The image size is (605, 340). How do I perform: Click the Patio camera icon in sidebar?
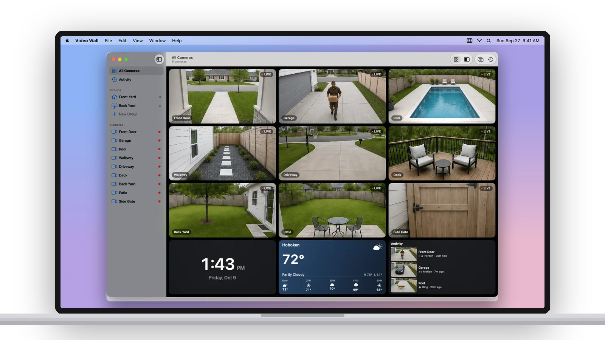pos(114,193)
